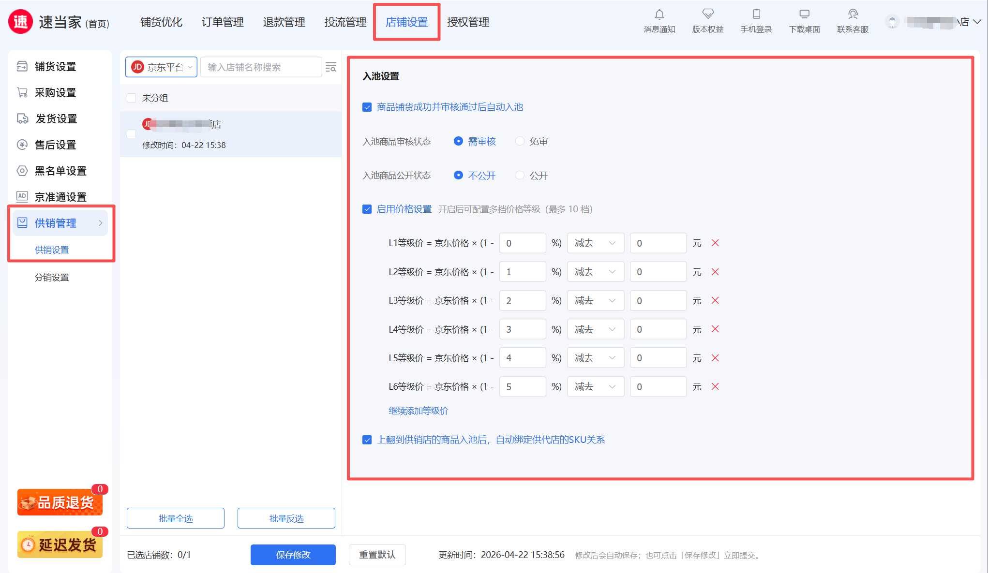Uncheck 商品铺货成功并审核通过后自动入池 checkbox
The image size is (988, 573).
[367, 107]
